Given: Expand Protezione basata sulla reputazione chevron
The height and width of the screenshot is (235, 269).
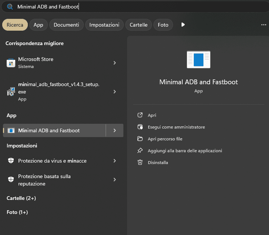Looking at the screenshot, I should tap(114, 180).
